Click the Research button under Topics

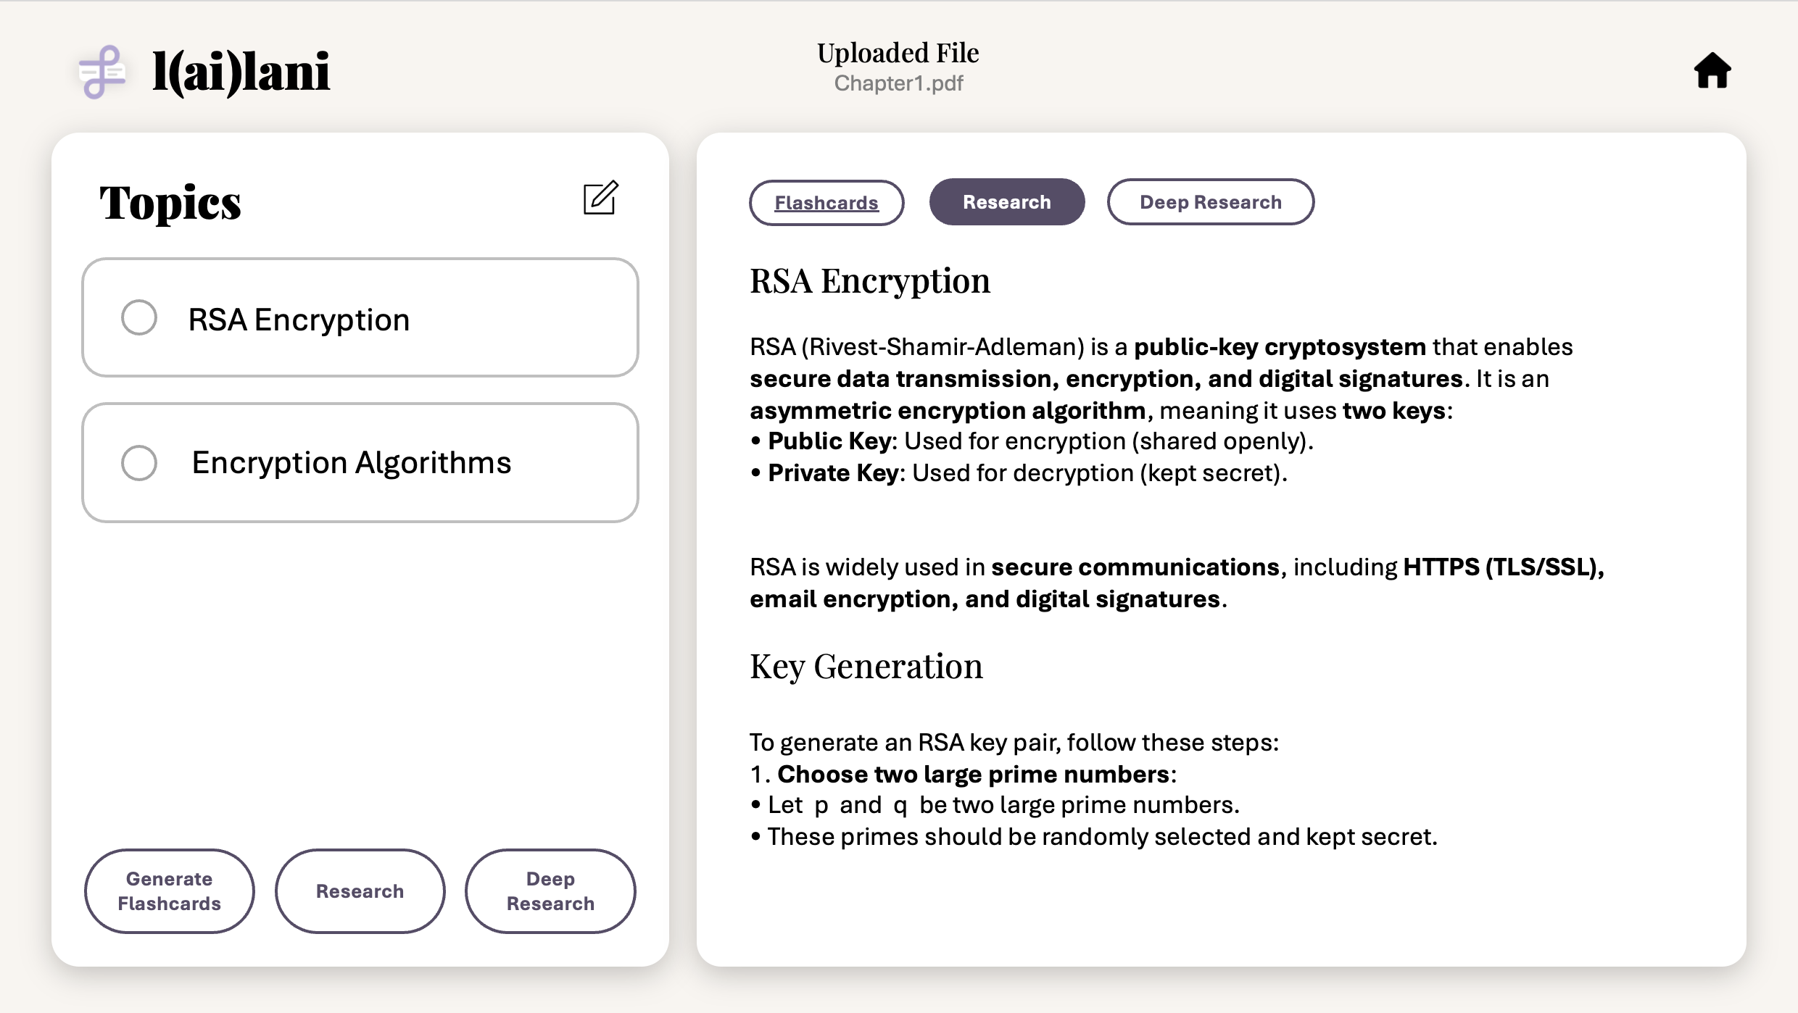(360, 891)
